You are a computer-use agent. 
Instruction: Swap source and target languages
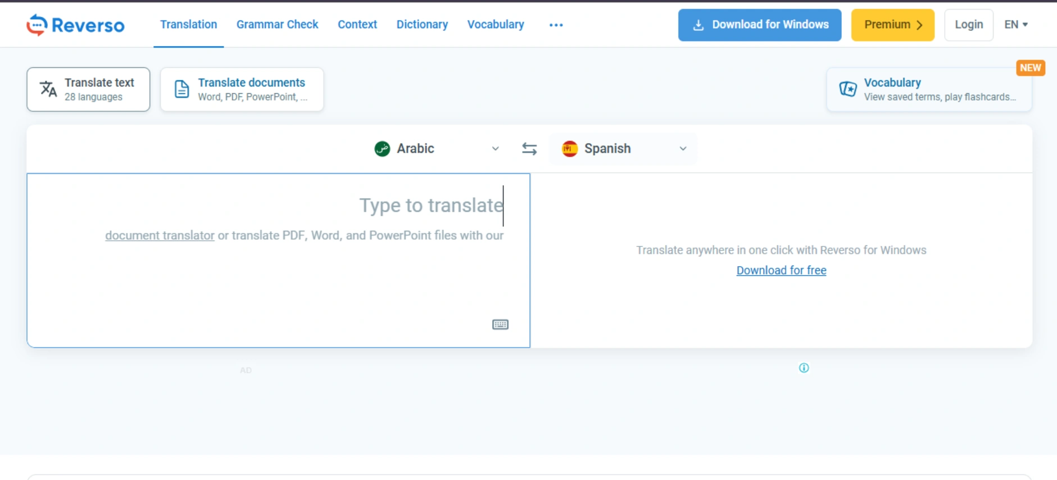(529, 149)
